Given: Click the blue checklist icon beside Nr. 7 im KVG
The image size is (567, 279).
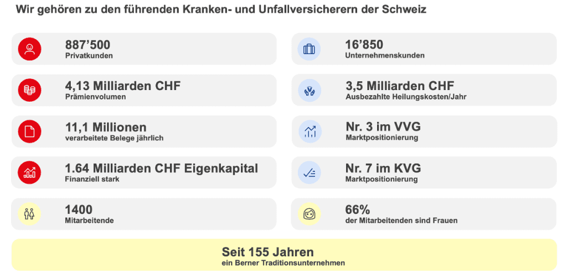Looking at the screenshot, I should (309, 172).
